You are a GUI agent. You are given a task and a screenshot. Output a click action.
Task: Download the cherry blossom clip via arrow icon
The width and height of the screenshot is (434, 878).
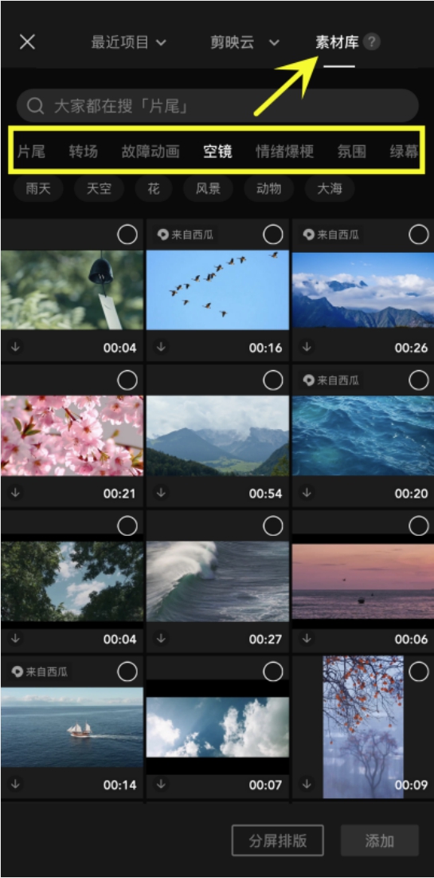[16, 493]
